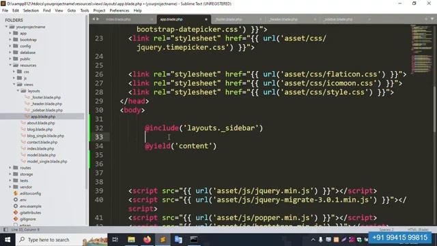Click the storage folder icon
437x246 pixels.
point(16,174)
